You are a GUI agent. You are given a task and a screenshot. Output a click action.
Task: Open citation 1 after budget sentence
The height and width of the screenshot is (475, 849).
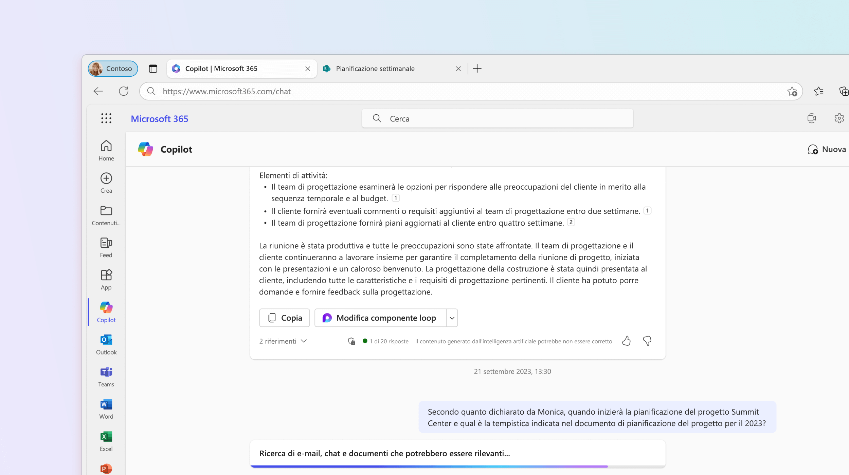click(x=396, y=198)
